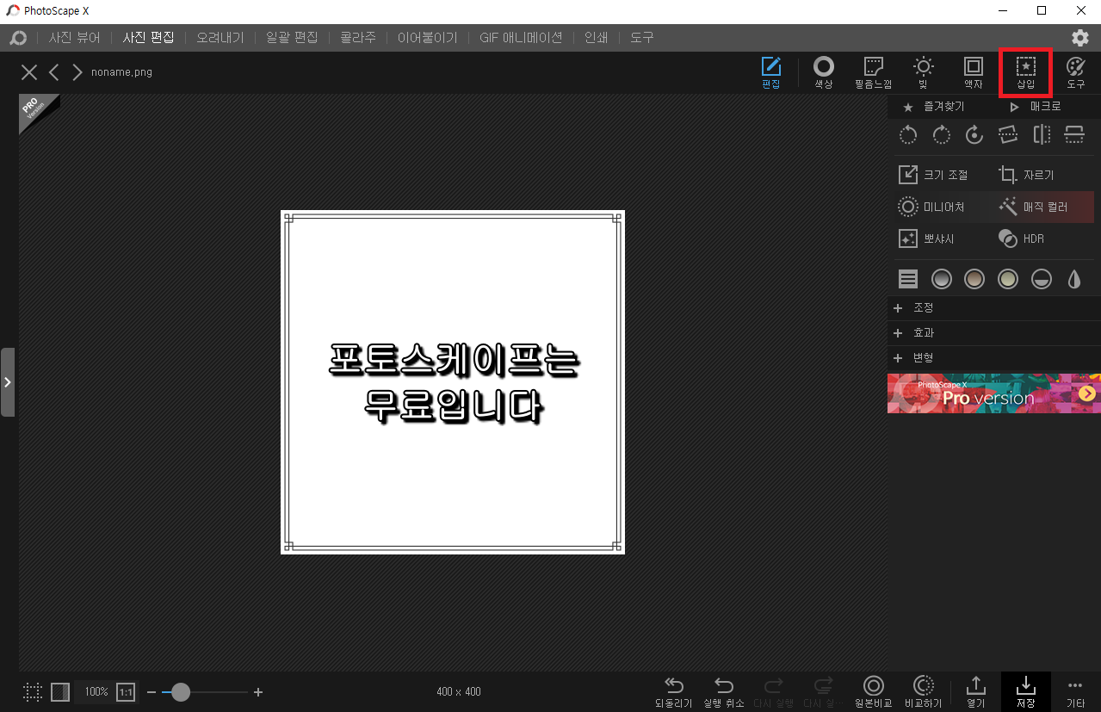Flip the image vertically
1101x712 pixels.
(1074, 134)
